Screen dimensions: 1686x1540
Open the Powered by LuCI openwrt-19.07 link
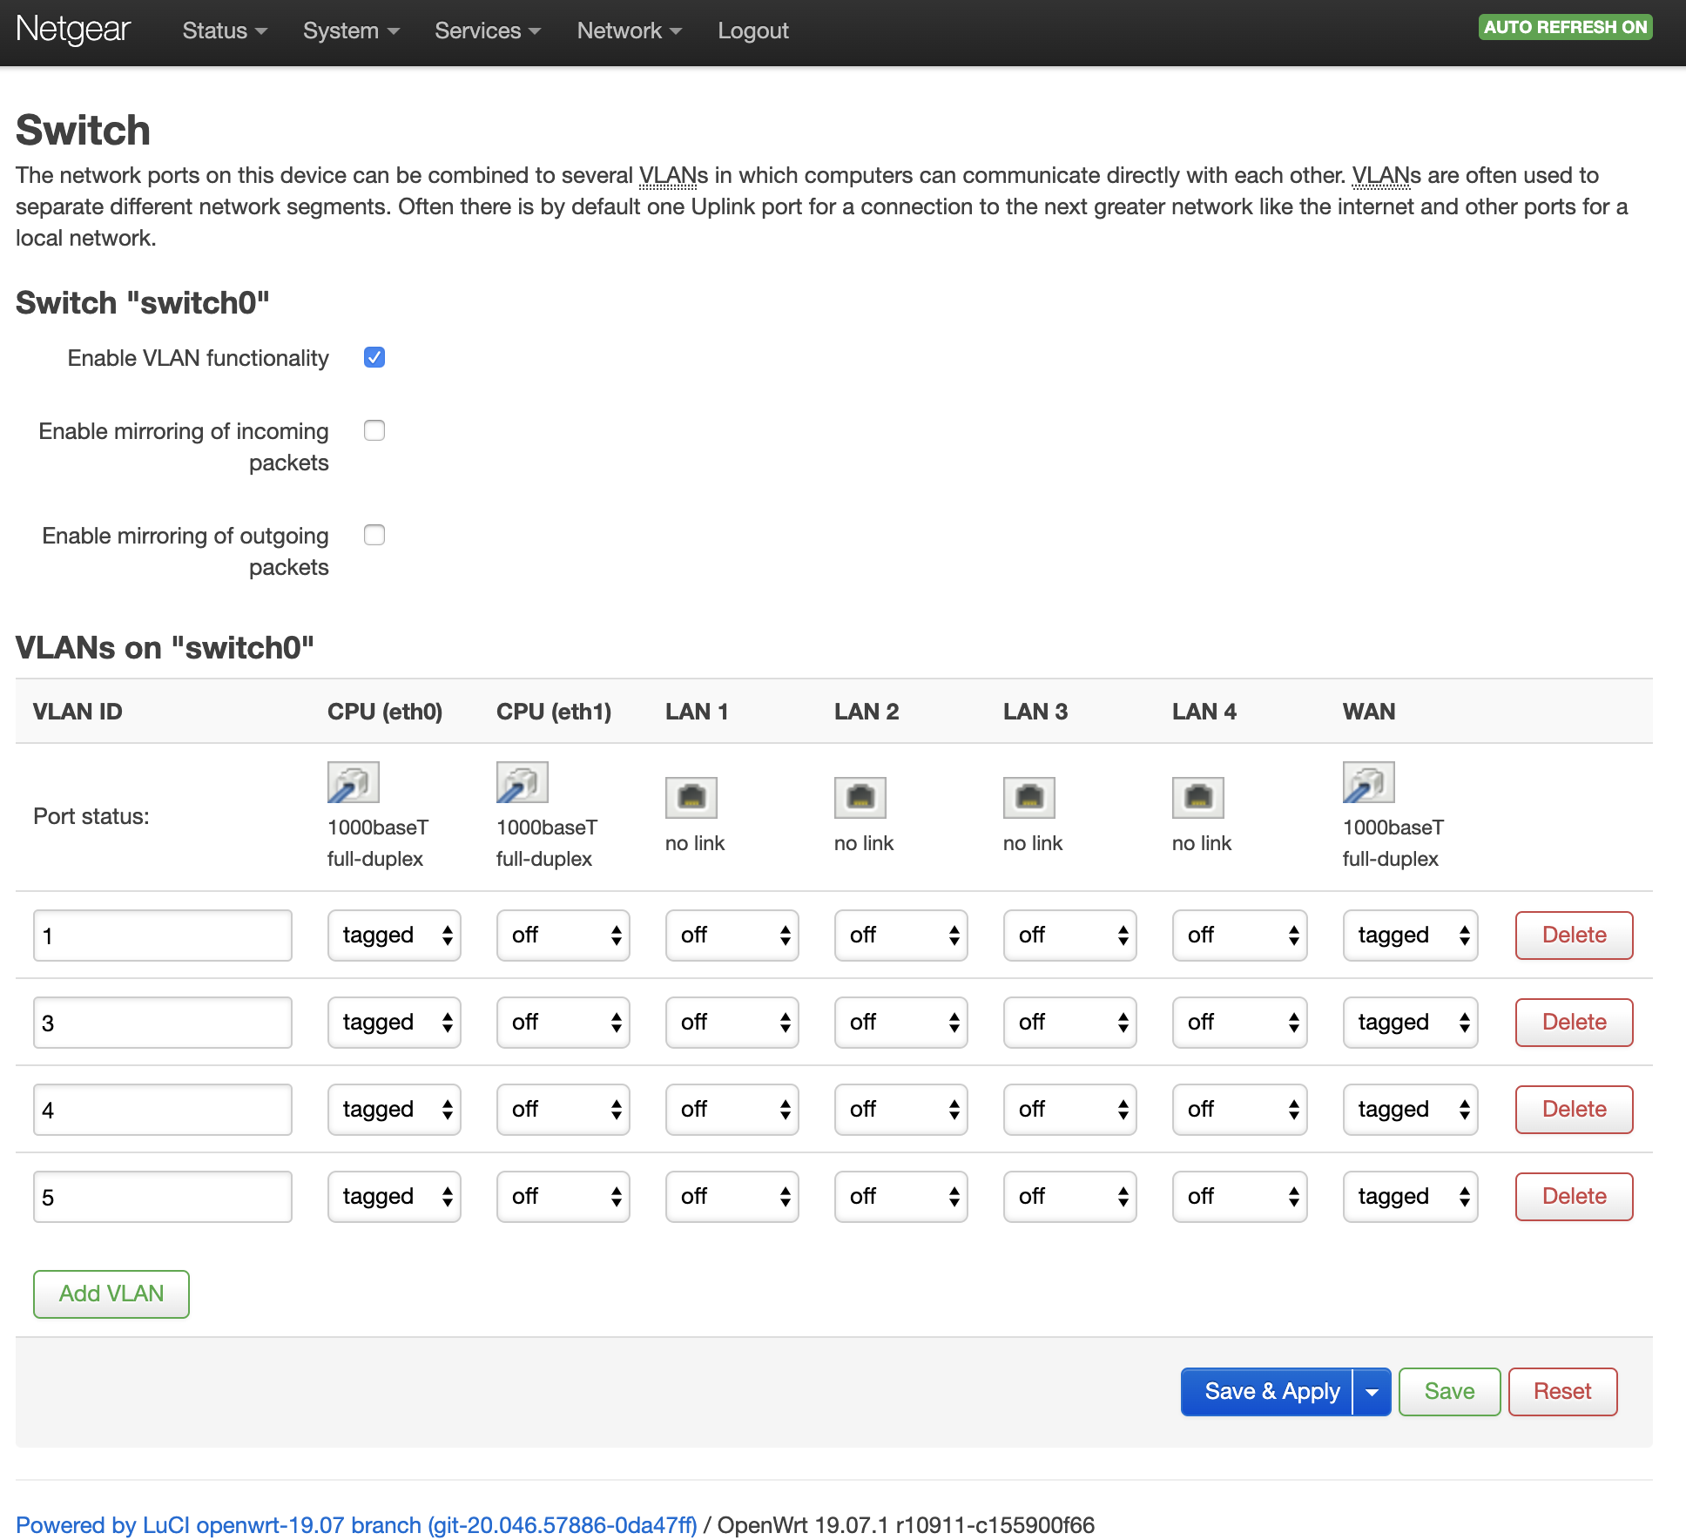click(356, 1525)
